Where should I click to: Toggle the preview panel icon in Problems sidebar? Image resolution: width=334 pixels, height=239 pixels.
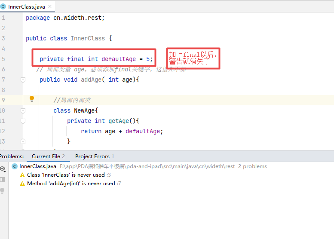(2, 180)
